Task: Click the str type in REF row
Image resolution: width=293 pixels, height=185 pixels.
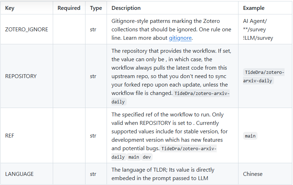Action: [x=93, y=135]
